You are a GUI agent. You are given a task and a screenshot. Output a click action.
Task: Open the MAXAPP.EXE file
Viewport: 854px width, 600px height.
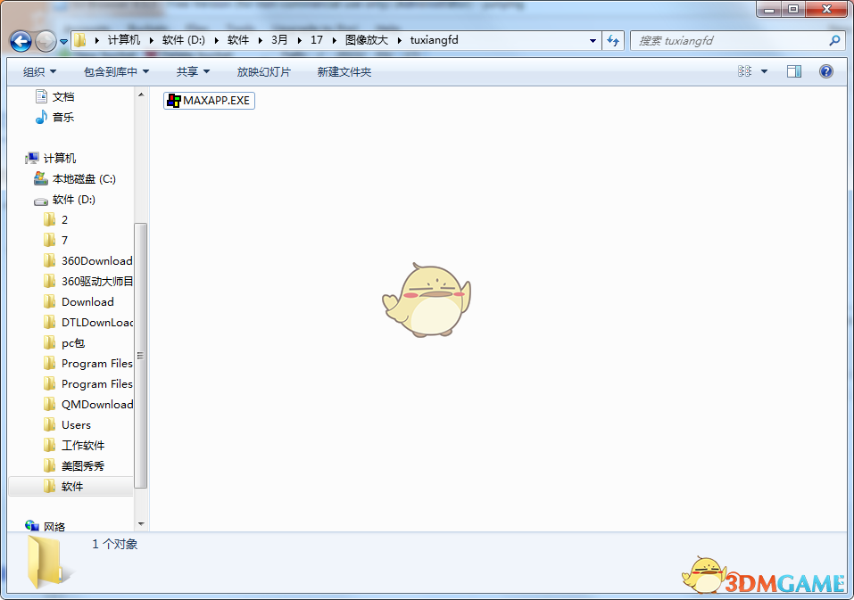[210, 101]
